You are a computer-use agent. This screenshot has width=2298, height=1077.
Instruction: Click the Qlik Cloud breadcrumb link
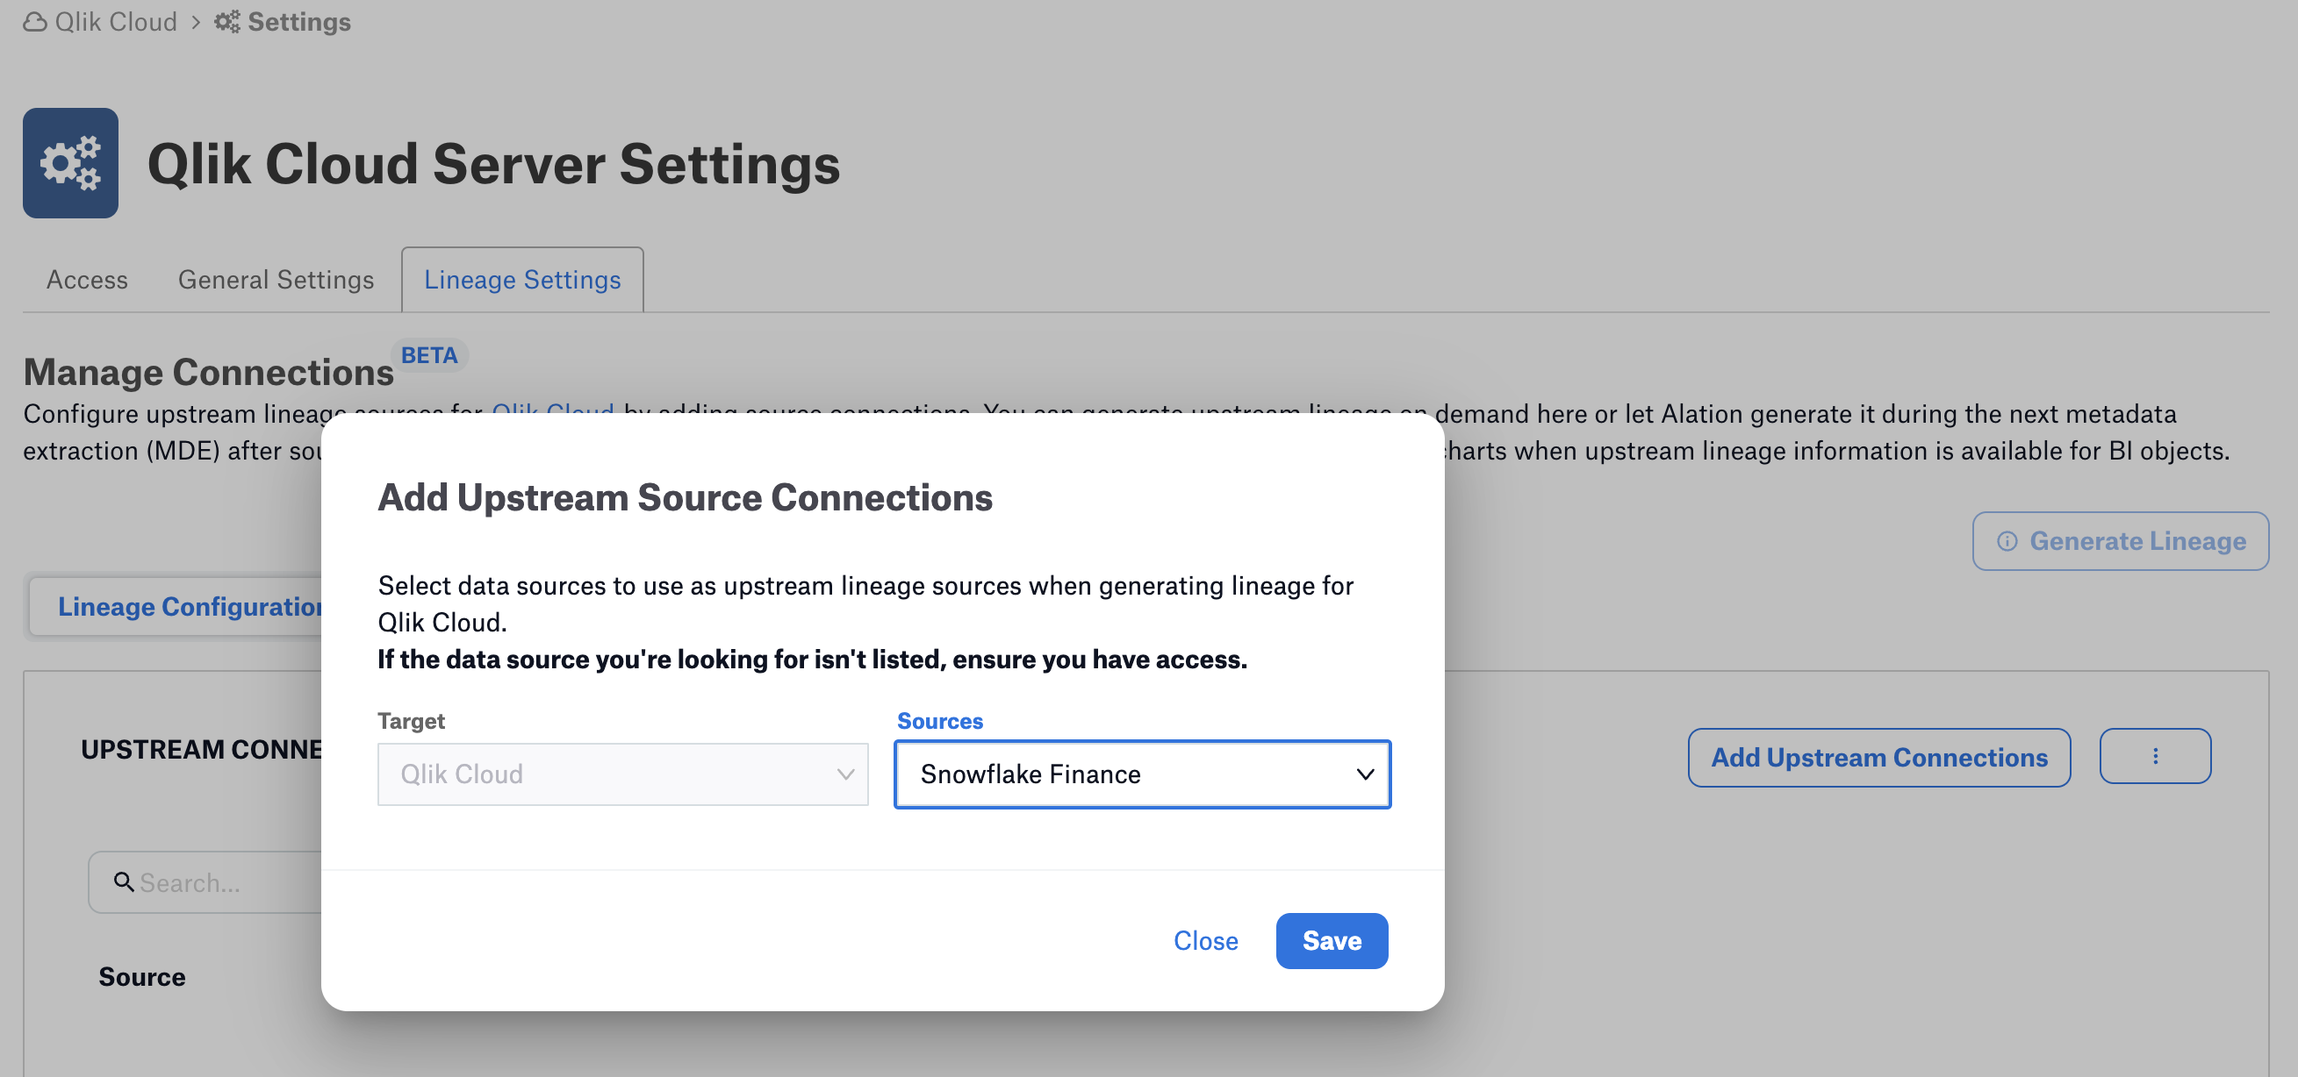tap(116, 21)
